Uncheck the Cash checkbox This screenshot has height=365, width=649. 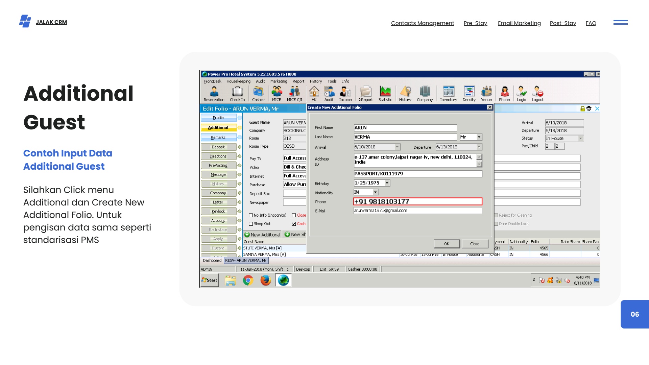[x=294, y=224]
